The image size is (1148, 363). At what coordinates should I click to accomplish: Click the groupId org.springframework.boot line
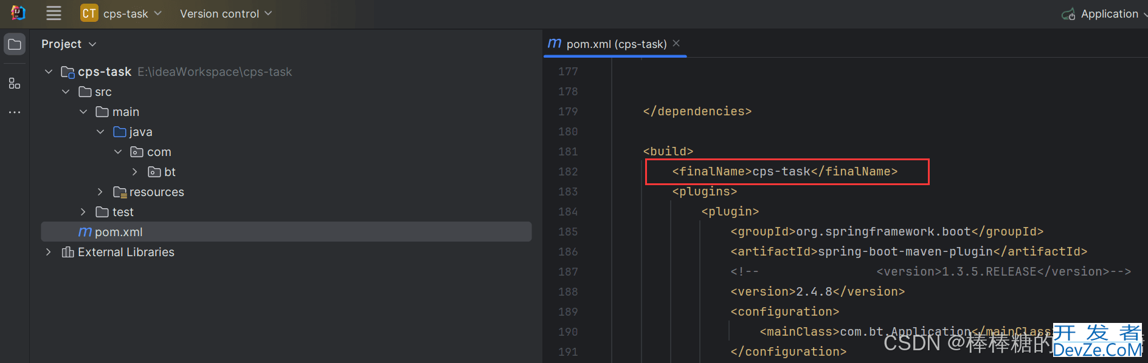tap(887, 232)
